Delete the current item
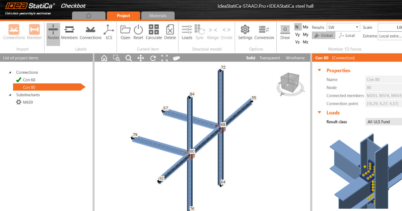Screen dimensions: 402x211 click(170, 32)
